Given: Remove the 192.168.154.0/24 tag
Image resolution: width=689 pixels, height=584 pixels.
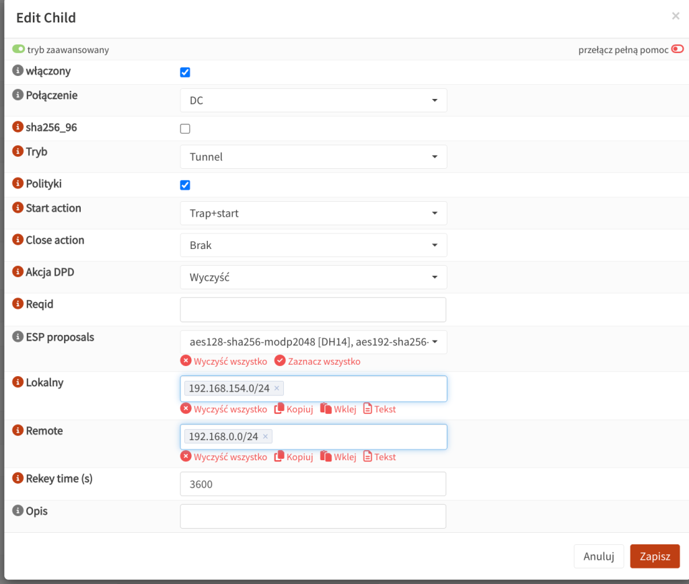Looking at the screenshot, I should (277, 388).
